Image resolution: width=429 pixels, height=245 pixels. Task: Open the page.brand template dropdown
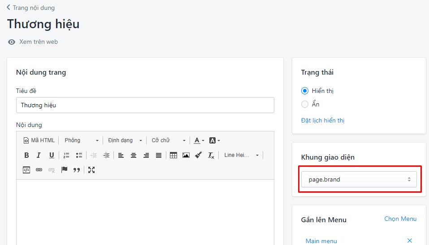[x=359, y=179]
